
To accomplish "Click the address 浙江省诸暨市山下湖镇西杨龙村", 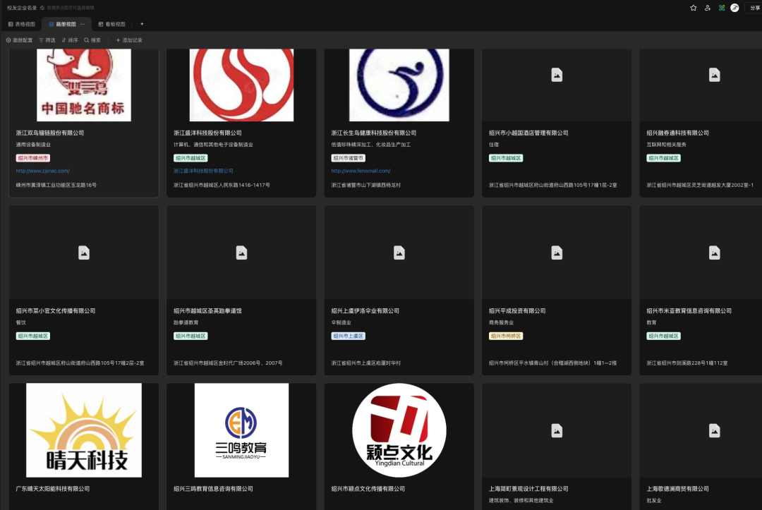I will click(366, 185).
